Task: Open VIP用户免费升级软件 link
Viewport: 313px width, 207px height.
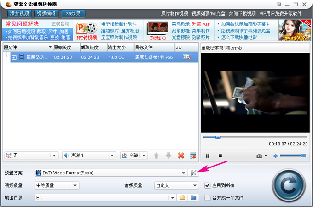Action: (280, 13)
